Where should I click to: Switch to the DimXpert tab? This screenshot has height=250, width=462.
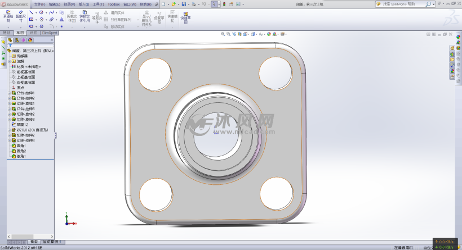(x=49, y=33)
